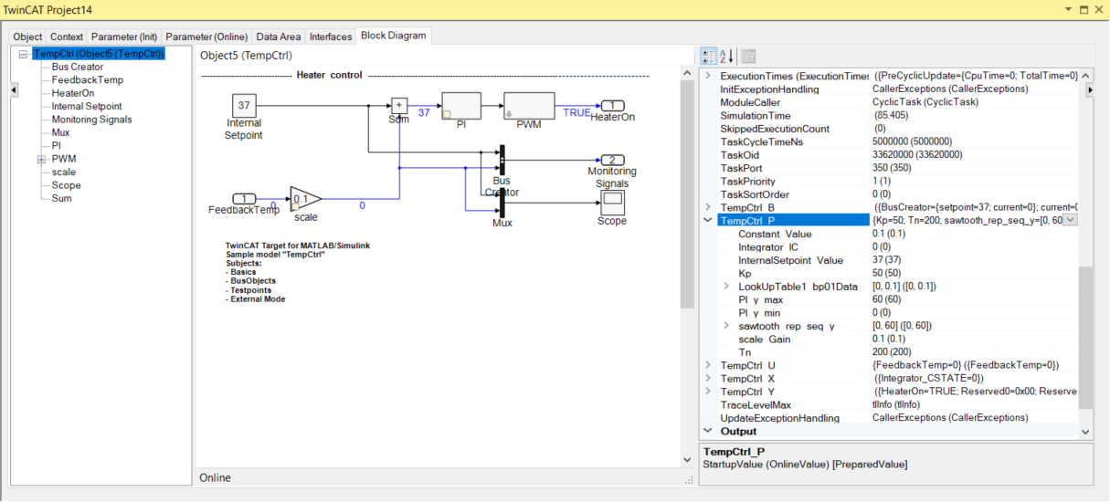Select Scope in the tree
The height and width of the screenshot is (502, 1110).
tap(66, 185)
